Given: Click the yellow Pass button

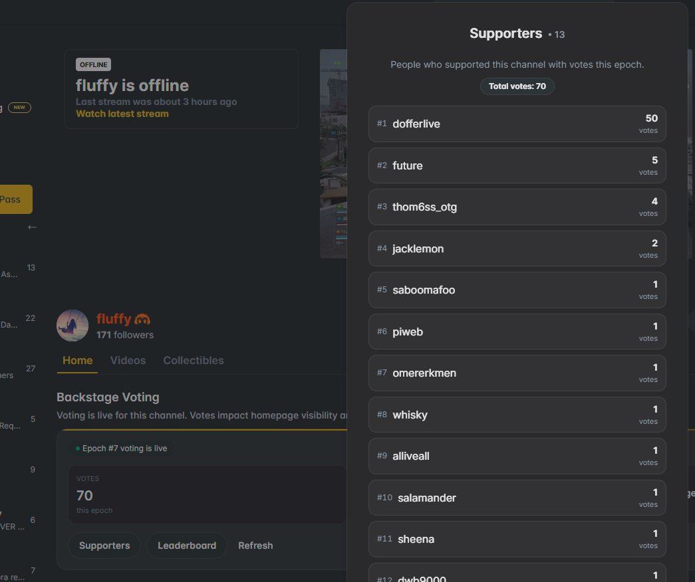Looking at the screenshot, I should click(11, 199).
